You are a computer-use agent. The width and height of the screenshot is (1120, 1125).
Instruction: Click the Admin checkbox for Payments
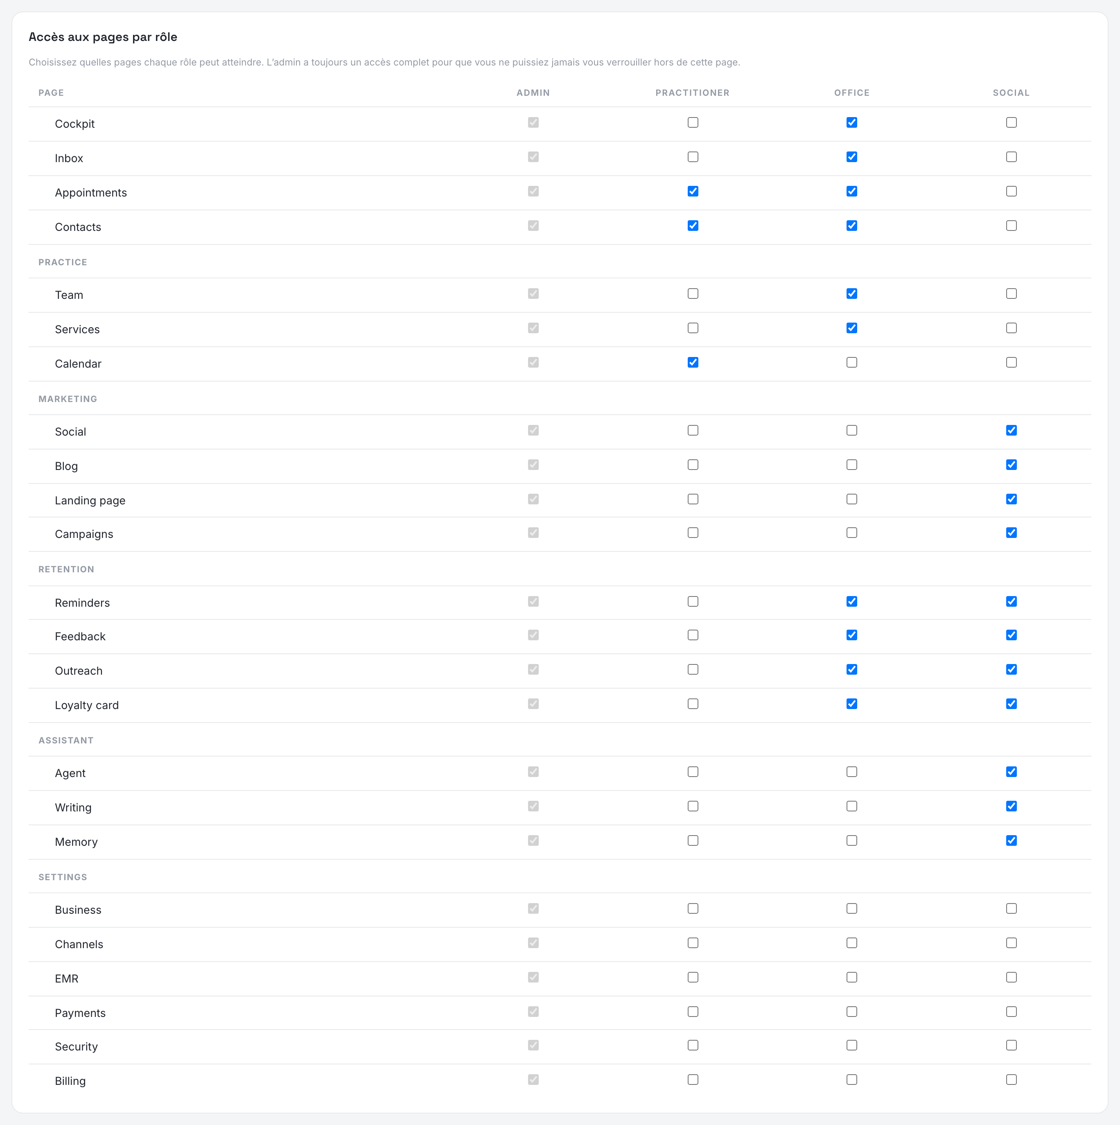coord(533,1012)
